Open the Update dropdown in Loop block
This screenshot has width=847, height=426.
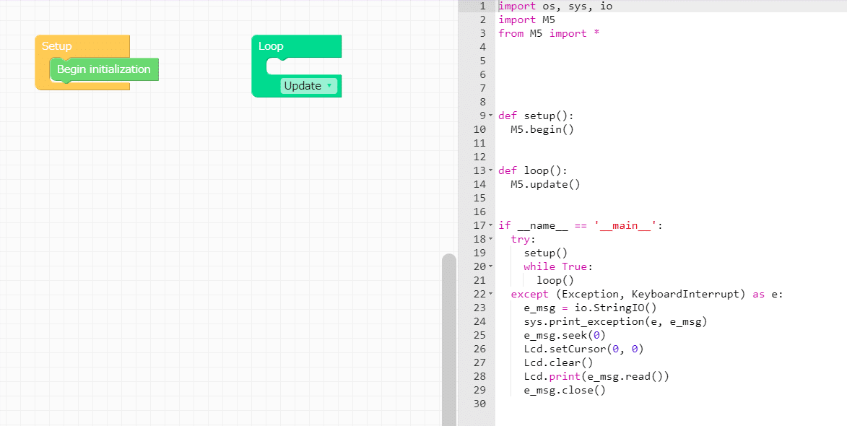click(x=308, y=86)
